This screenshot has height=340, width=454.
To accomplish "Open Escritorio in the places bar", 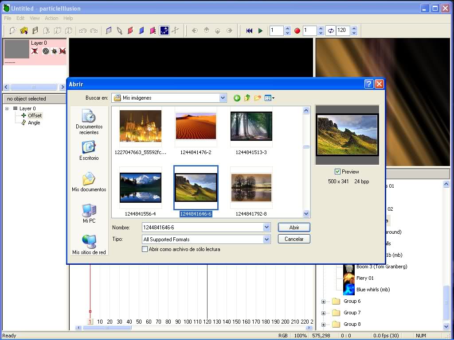I will point(89,151).
